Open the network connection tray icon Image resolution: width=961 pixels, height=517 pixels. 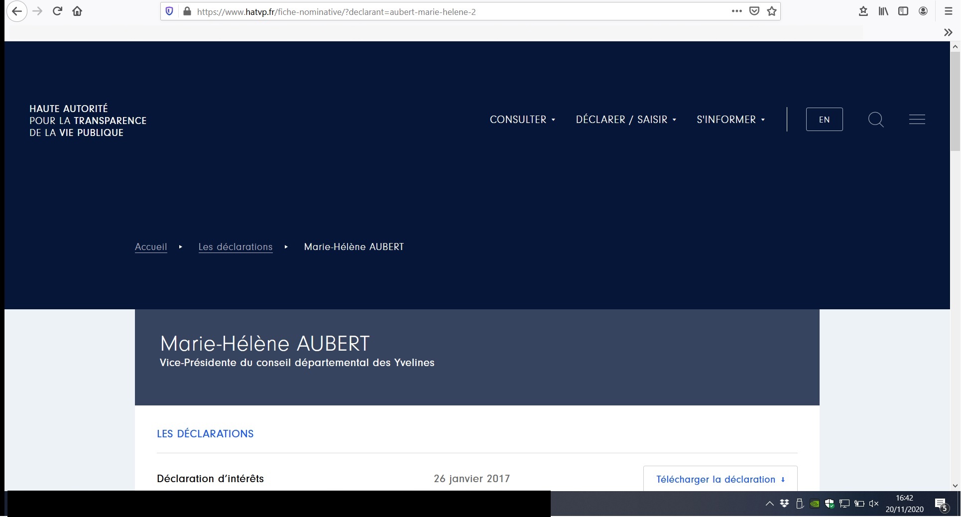coord(844,504)
